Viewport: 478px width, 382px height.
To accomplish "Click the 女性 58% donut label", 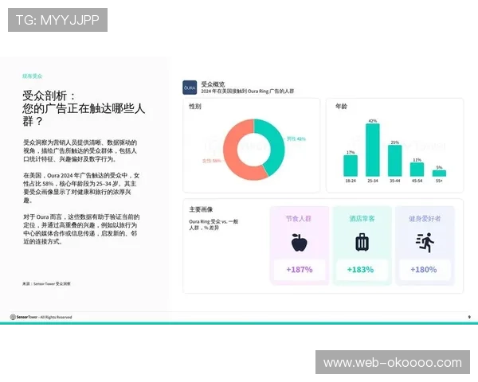I will point(212,161).
